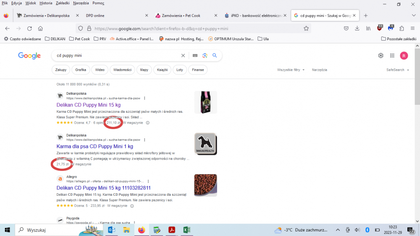Show info about Delikan 15 kg price
420x236 pixels.
click(x=147, y=123)
